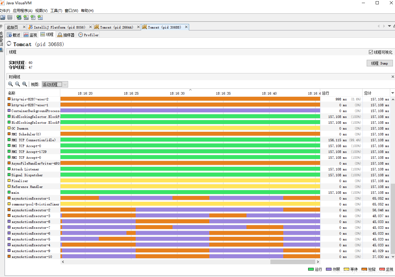395x277 pixels.
Task: Collapse timeline header chevron above time ruler
Action: (x=190, y=90)
